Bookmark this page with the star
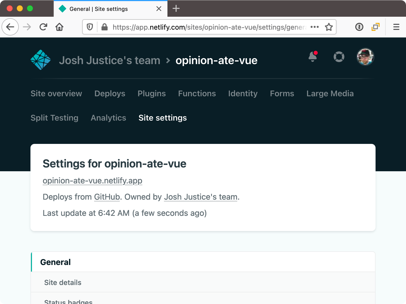The height and width of the screenshot is (304, 406). tap(329, 27)
